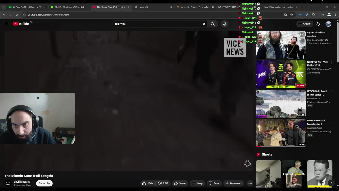The width and height of the screenshot is (339, 191).
Task: Add Syria video to queue
Action: point(302,41)
